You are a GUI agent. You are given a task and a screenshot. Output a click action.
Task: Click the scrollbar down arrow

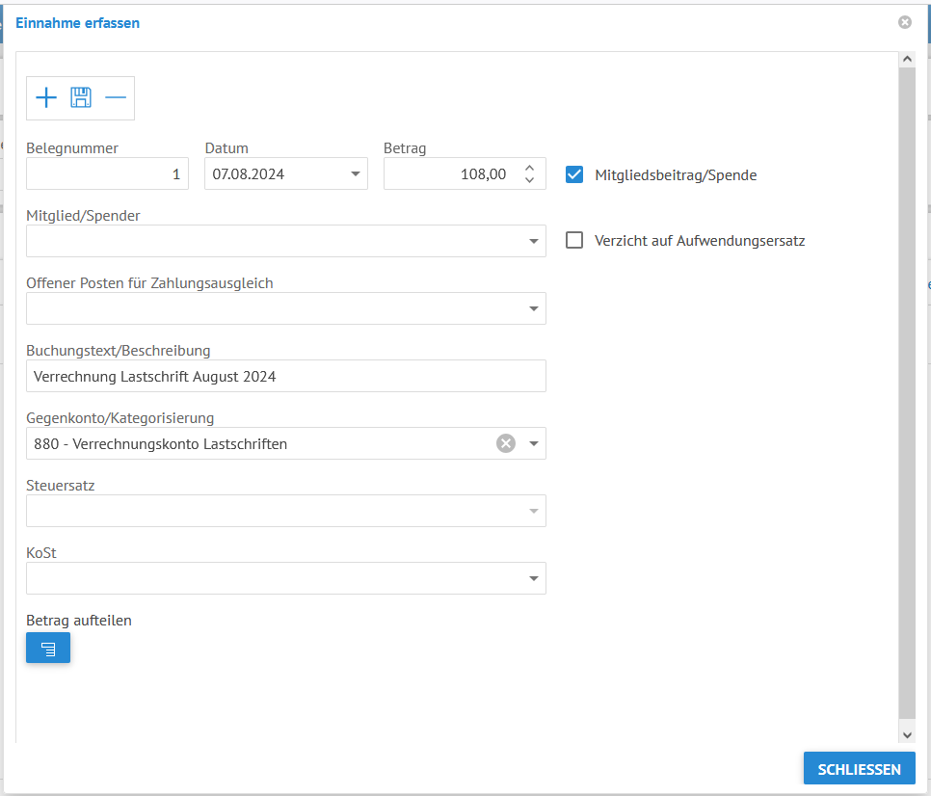907,735
